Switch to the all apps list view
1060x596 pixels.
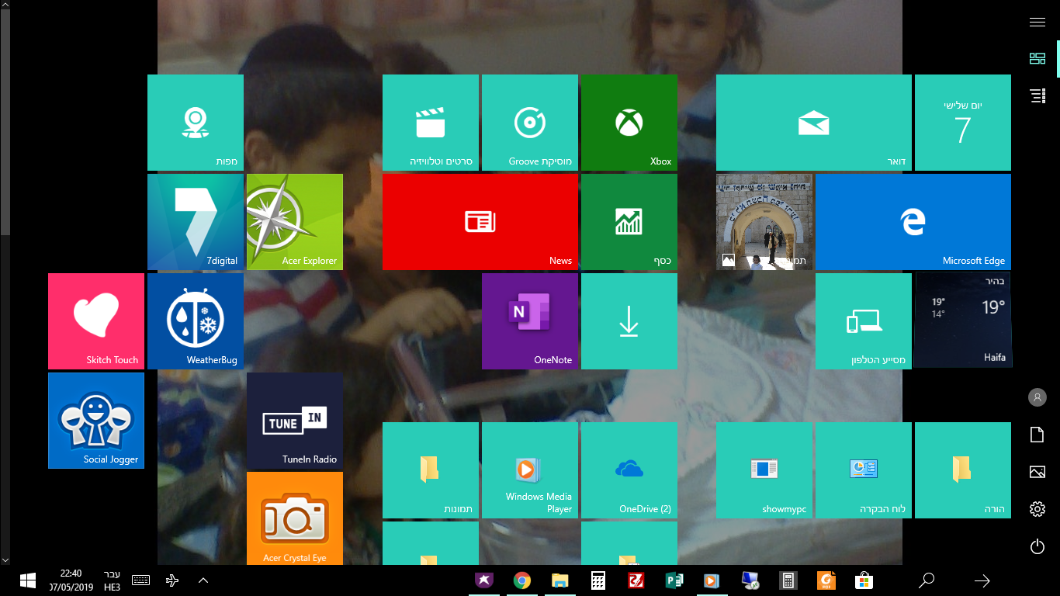(x=1037, y=95)
